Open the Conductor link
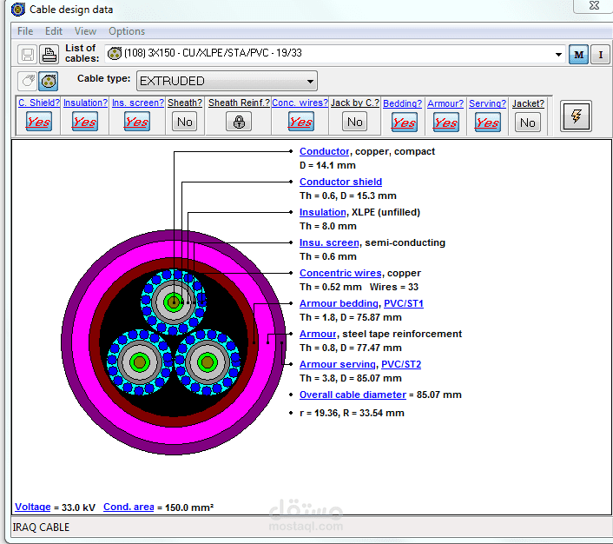This screenshot has width=613, height=544. click(x=324, y=151)
